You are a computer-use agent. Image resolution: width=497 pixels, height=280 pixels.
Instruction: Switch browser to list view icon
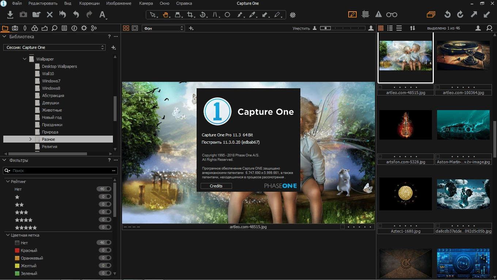pos(390,28)
